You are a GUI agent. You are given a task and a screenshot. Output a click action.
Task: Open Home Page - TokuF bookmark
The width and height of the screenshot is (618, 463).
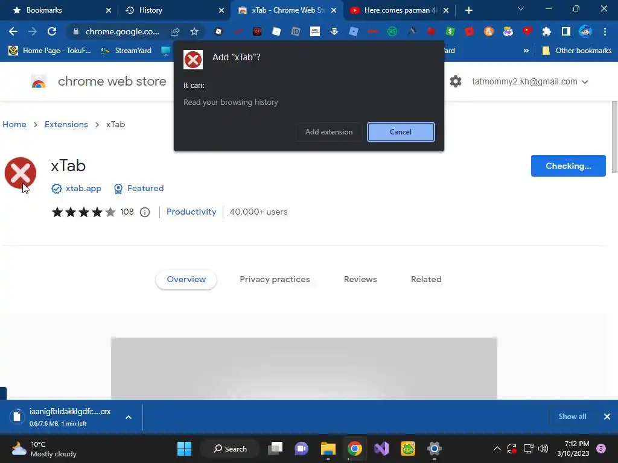tap(50, 51)
